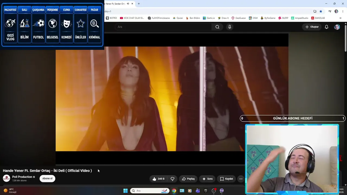Open the Poll Production channel name link
The height and width of the screenshot is (195, 347).
point(22,177)
